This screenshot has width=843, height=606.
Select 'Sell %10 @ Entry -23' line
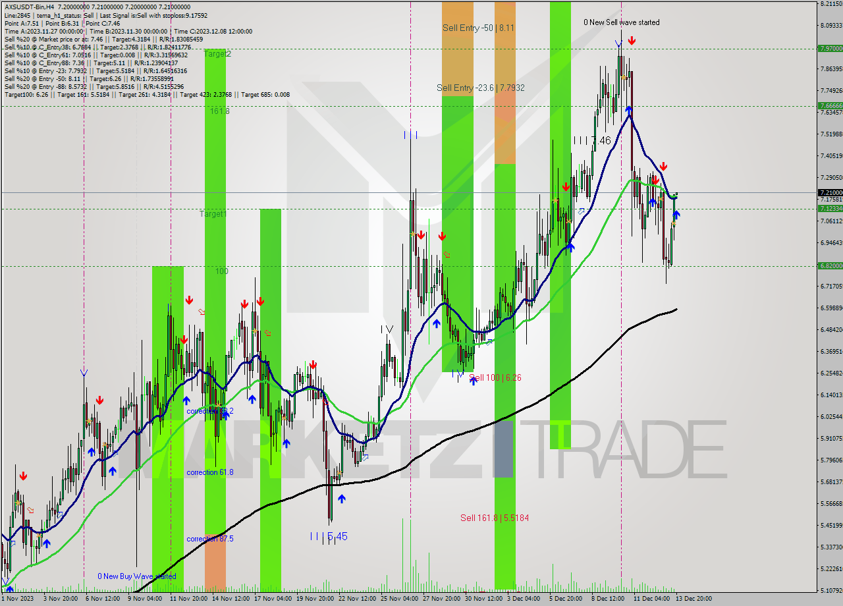(95, 70)
